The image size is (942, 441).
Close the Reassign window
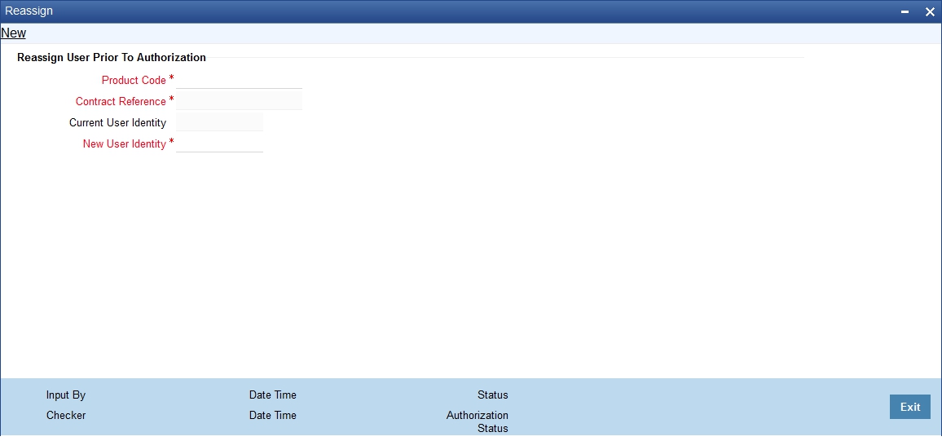tap(930, 11)
